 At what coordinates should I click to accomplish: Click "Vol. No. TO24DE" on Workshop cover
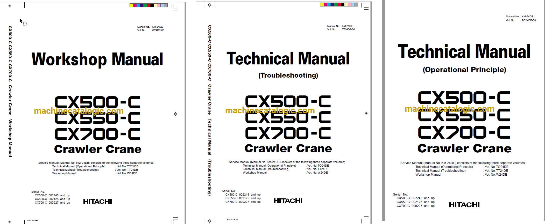click(127, 167)
